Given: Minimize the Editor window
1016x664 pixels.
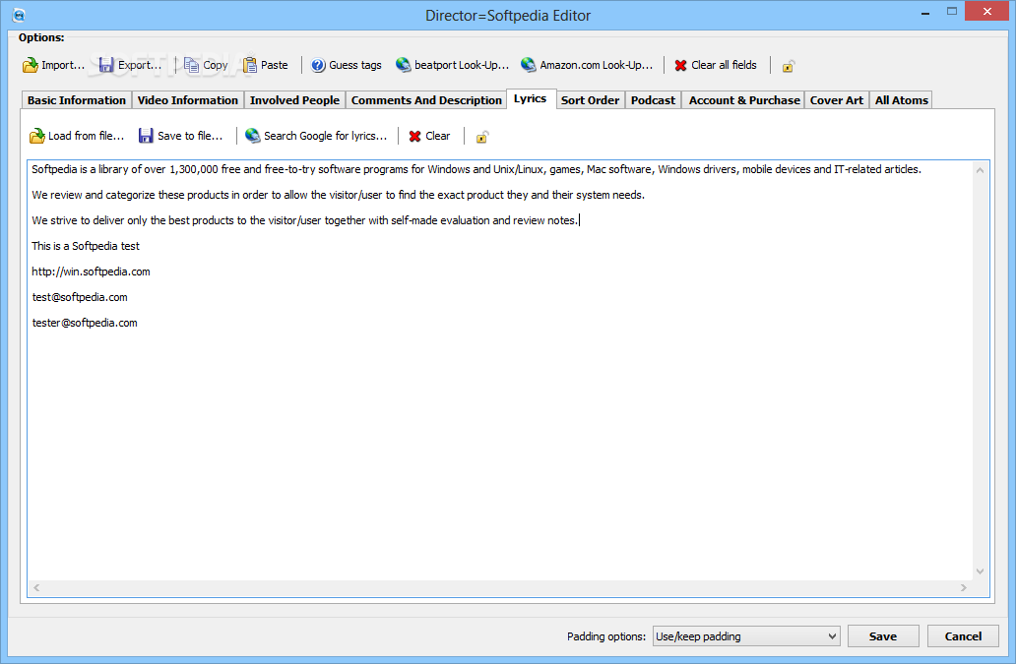Looking at the screenshot, I should 925,12.
